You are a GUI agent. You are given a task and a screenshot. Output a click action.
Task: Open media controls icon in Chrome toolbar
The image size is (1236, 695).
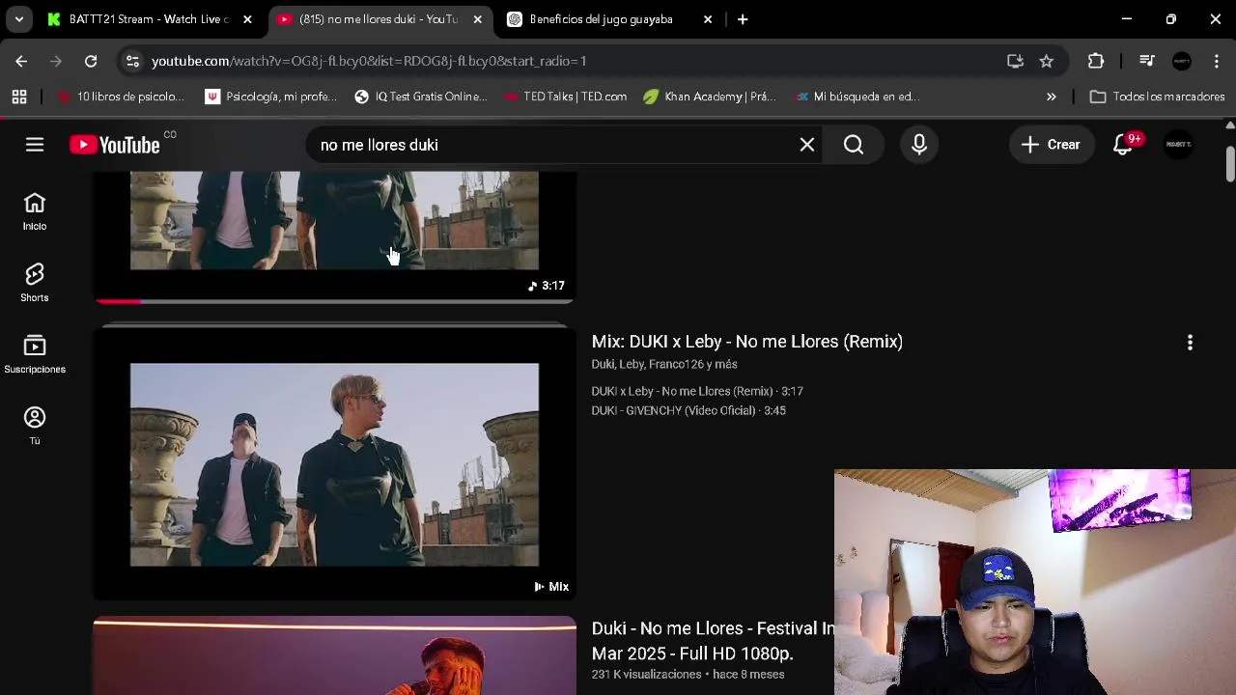tap(1146, 61)
